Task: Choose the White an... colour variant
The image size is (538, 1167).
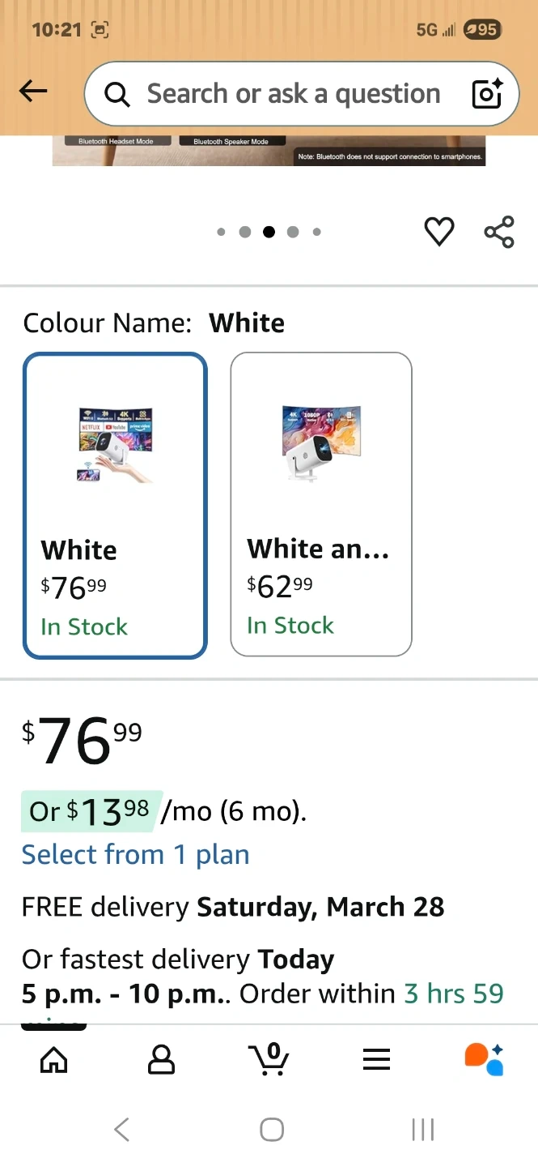Action: point(321,503)
